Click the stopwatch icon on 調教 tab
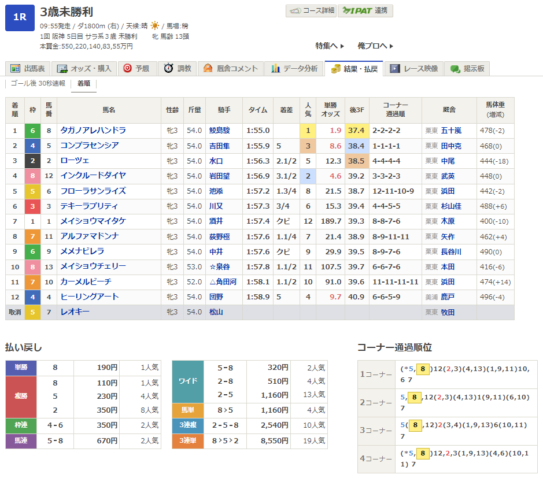Image resolution: width=543 pixels, height=478 pixels. pos(168,69)
